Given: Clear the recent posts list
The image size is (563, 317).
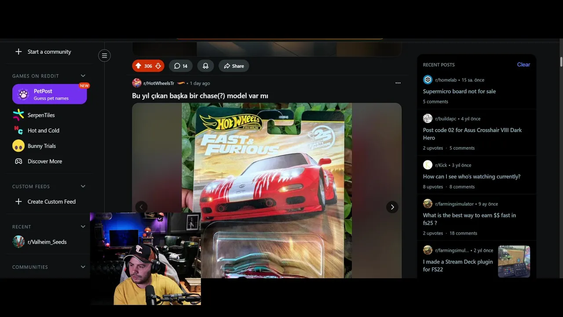Looking at the screenshot, I should (523, 64).
